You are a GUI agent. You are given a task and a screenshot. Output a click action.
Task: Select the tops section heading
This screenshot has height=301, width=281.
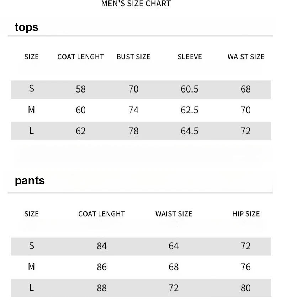pos(27,27)
